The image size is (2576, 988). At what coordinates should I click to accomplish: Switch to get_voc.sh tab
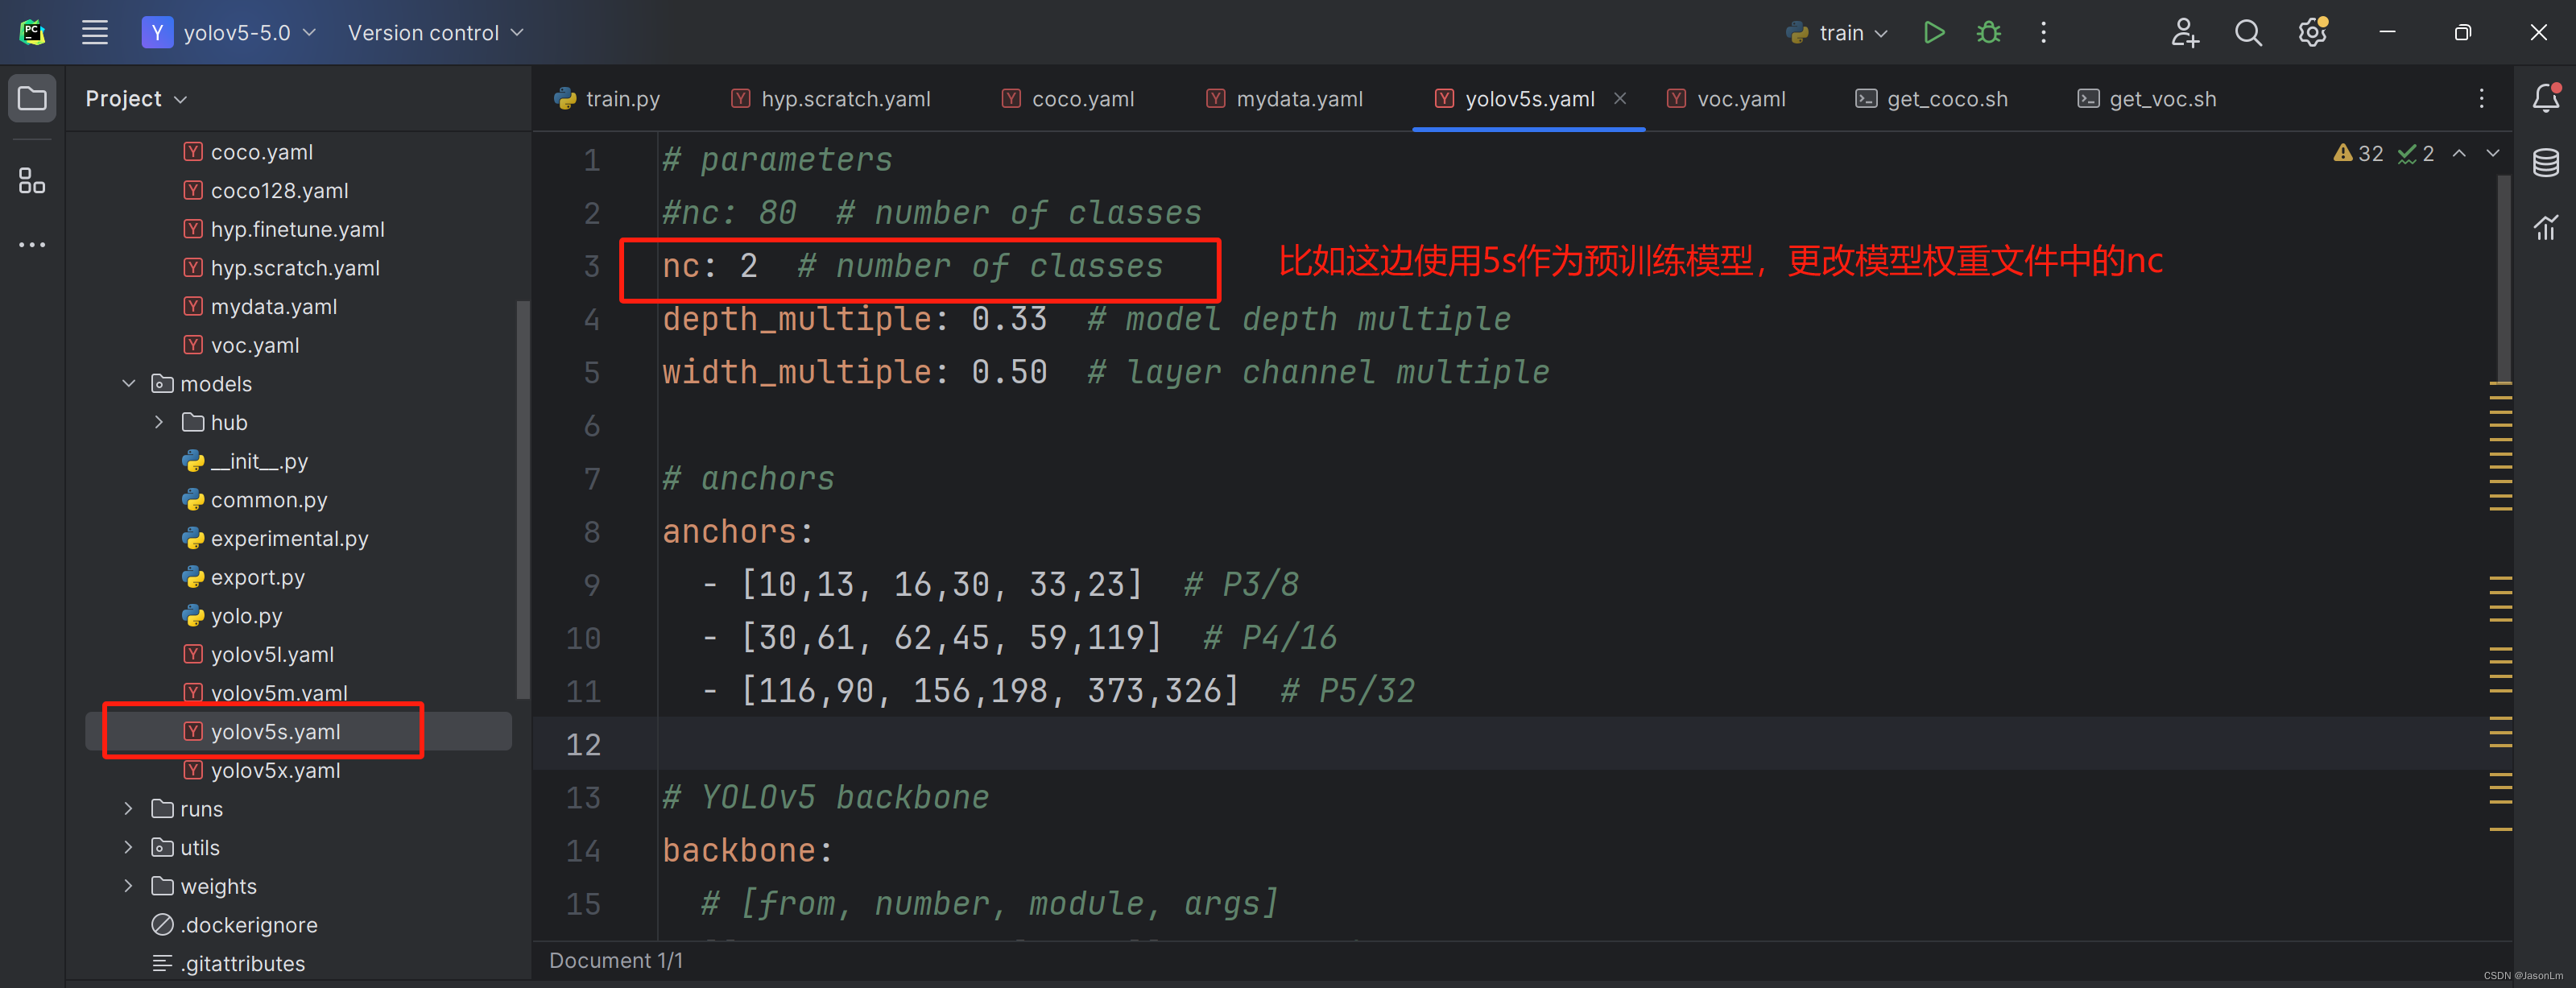pyautogui.click(x=2147, y=98)
